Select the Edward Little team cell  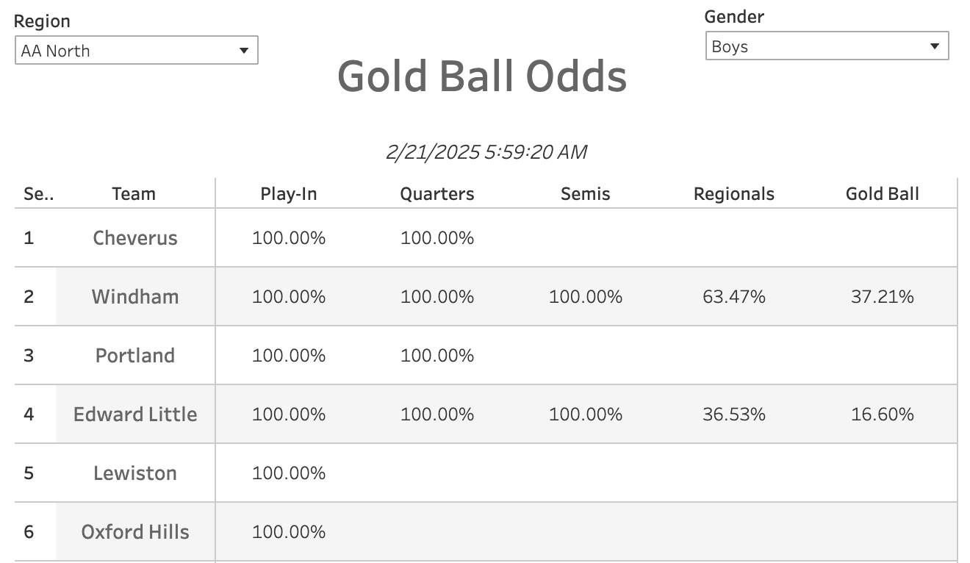tap(135, 415)
